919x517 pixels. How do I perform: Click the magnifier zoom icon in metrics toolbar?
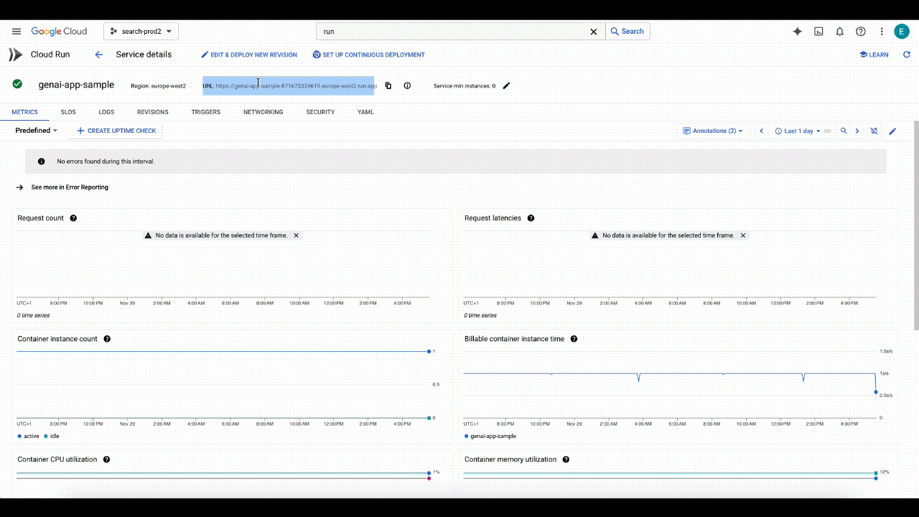tap(844, 131)
